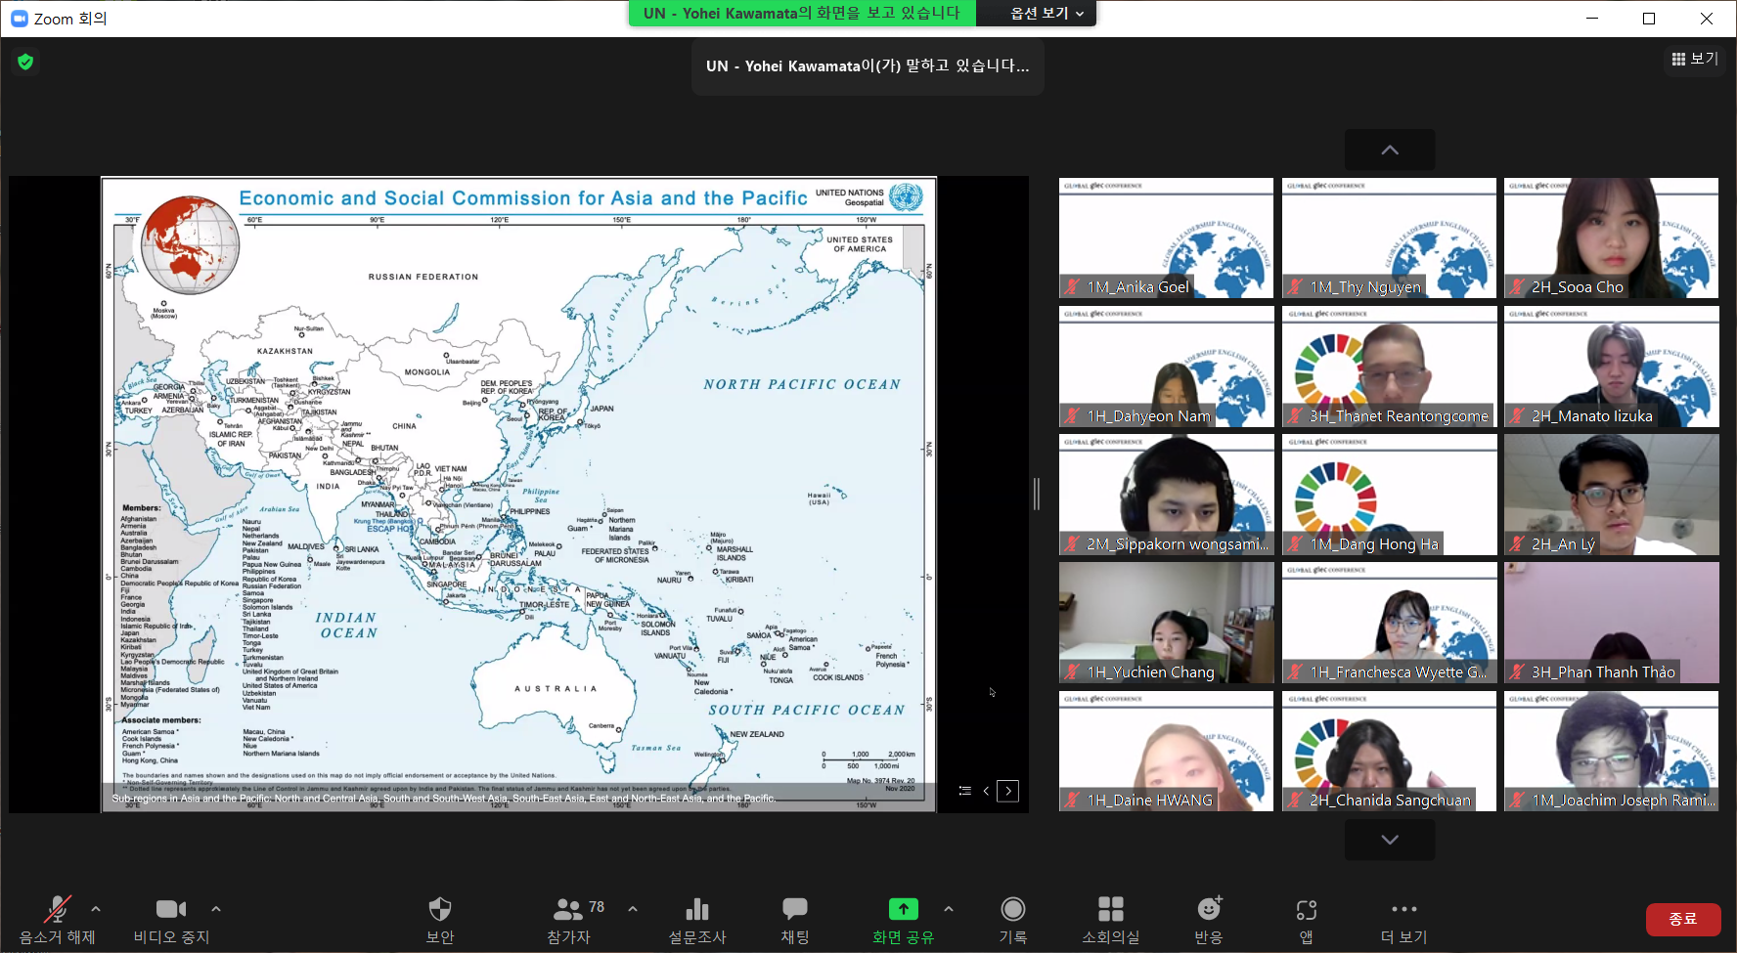Expand video options arrow beside camera
The width and height of the screenshot is (1737, 953).
(216, 909)
